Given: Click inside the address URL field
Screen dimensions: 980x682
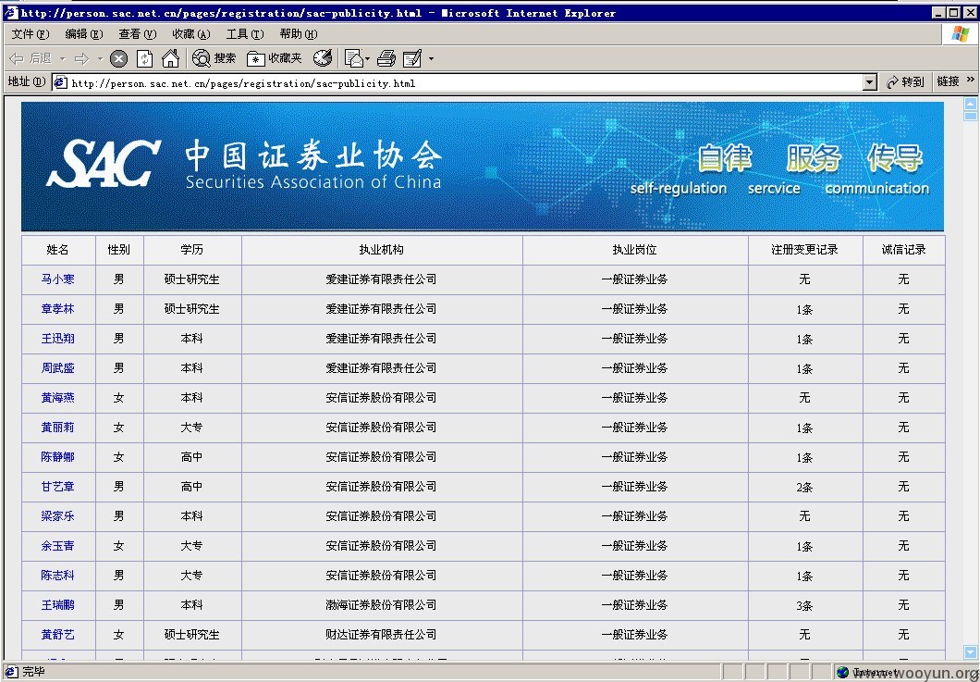Looking at the screenshot, I should (x=464, y=82).
